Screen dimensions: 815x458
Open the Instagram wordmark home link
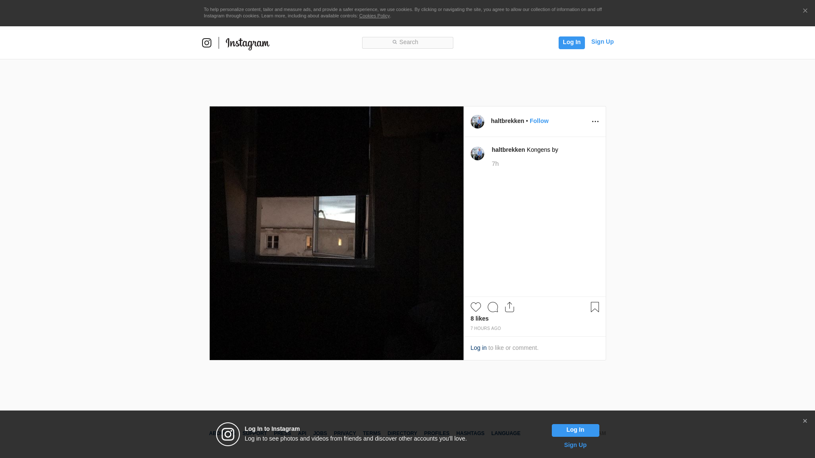pos(247,44)
